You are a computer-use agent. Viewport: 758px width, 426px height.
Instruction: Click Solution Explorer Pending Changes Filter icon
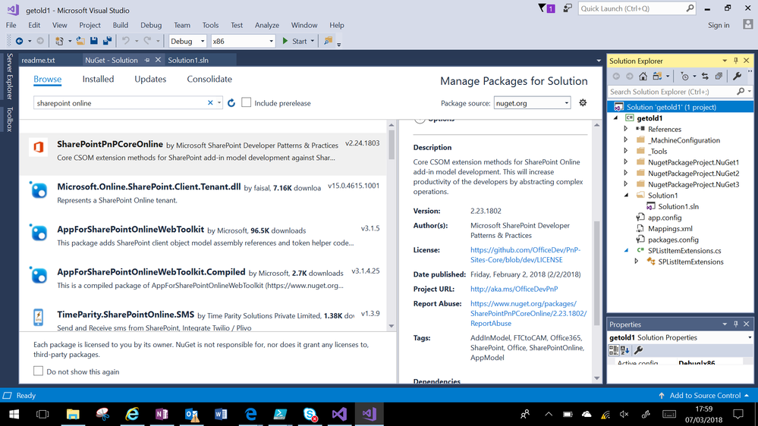[x=684, y=76]
